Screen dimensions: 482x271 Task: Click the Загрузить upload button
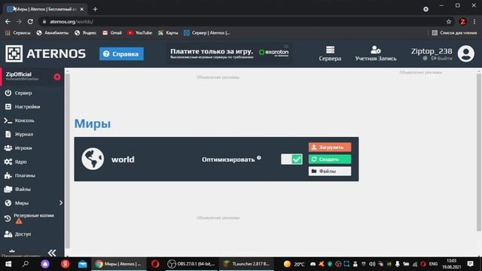point(330,148)
